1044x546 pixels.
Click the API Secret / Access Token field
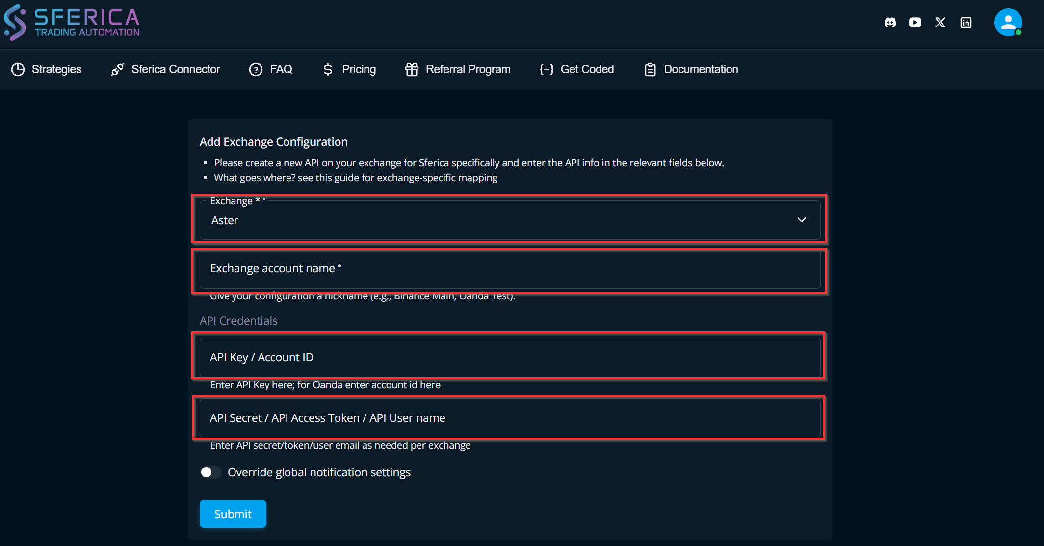(509, 418)
